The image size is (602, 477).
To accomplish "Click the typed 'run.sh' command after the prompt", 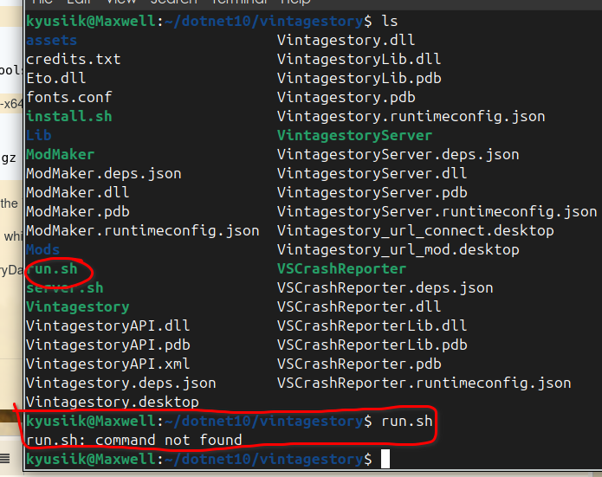I will point(407,421).
